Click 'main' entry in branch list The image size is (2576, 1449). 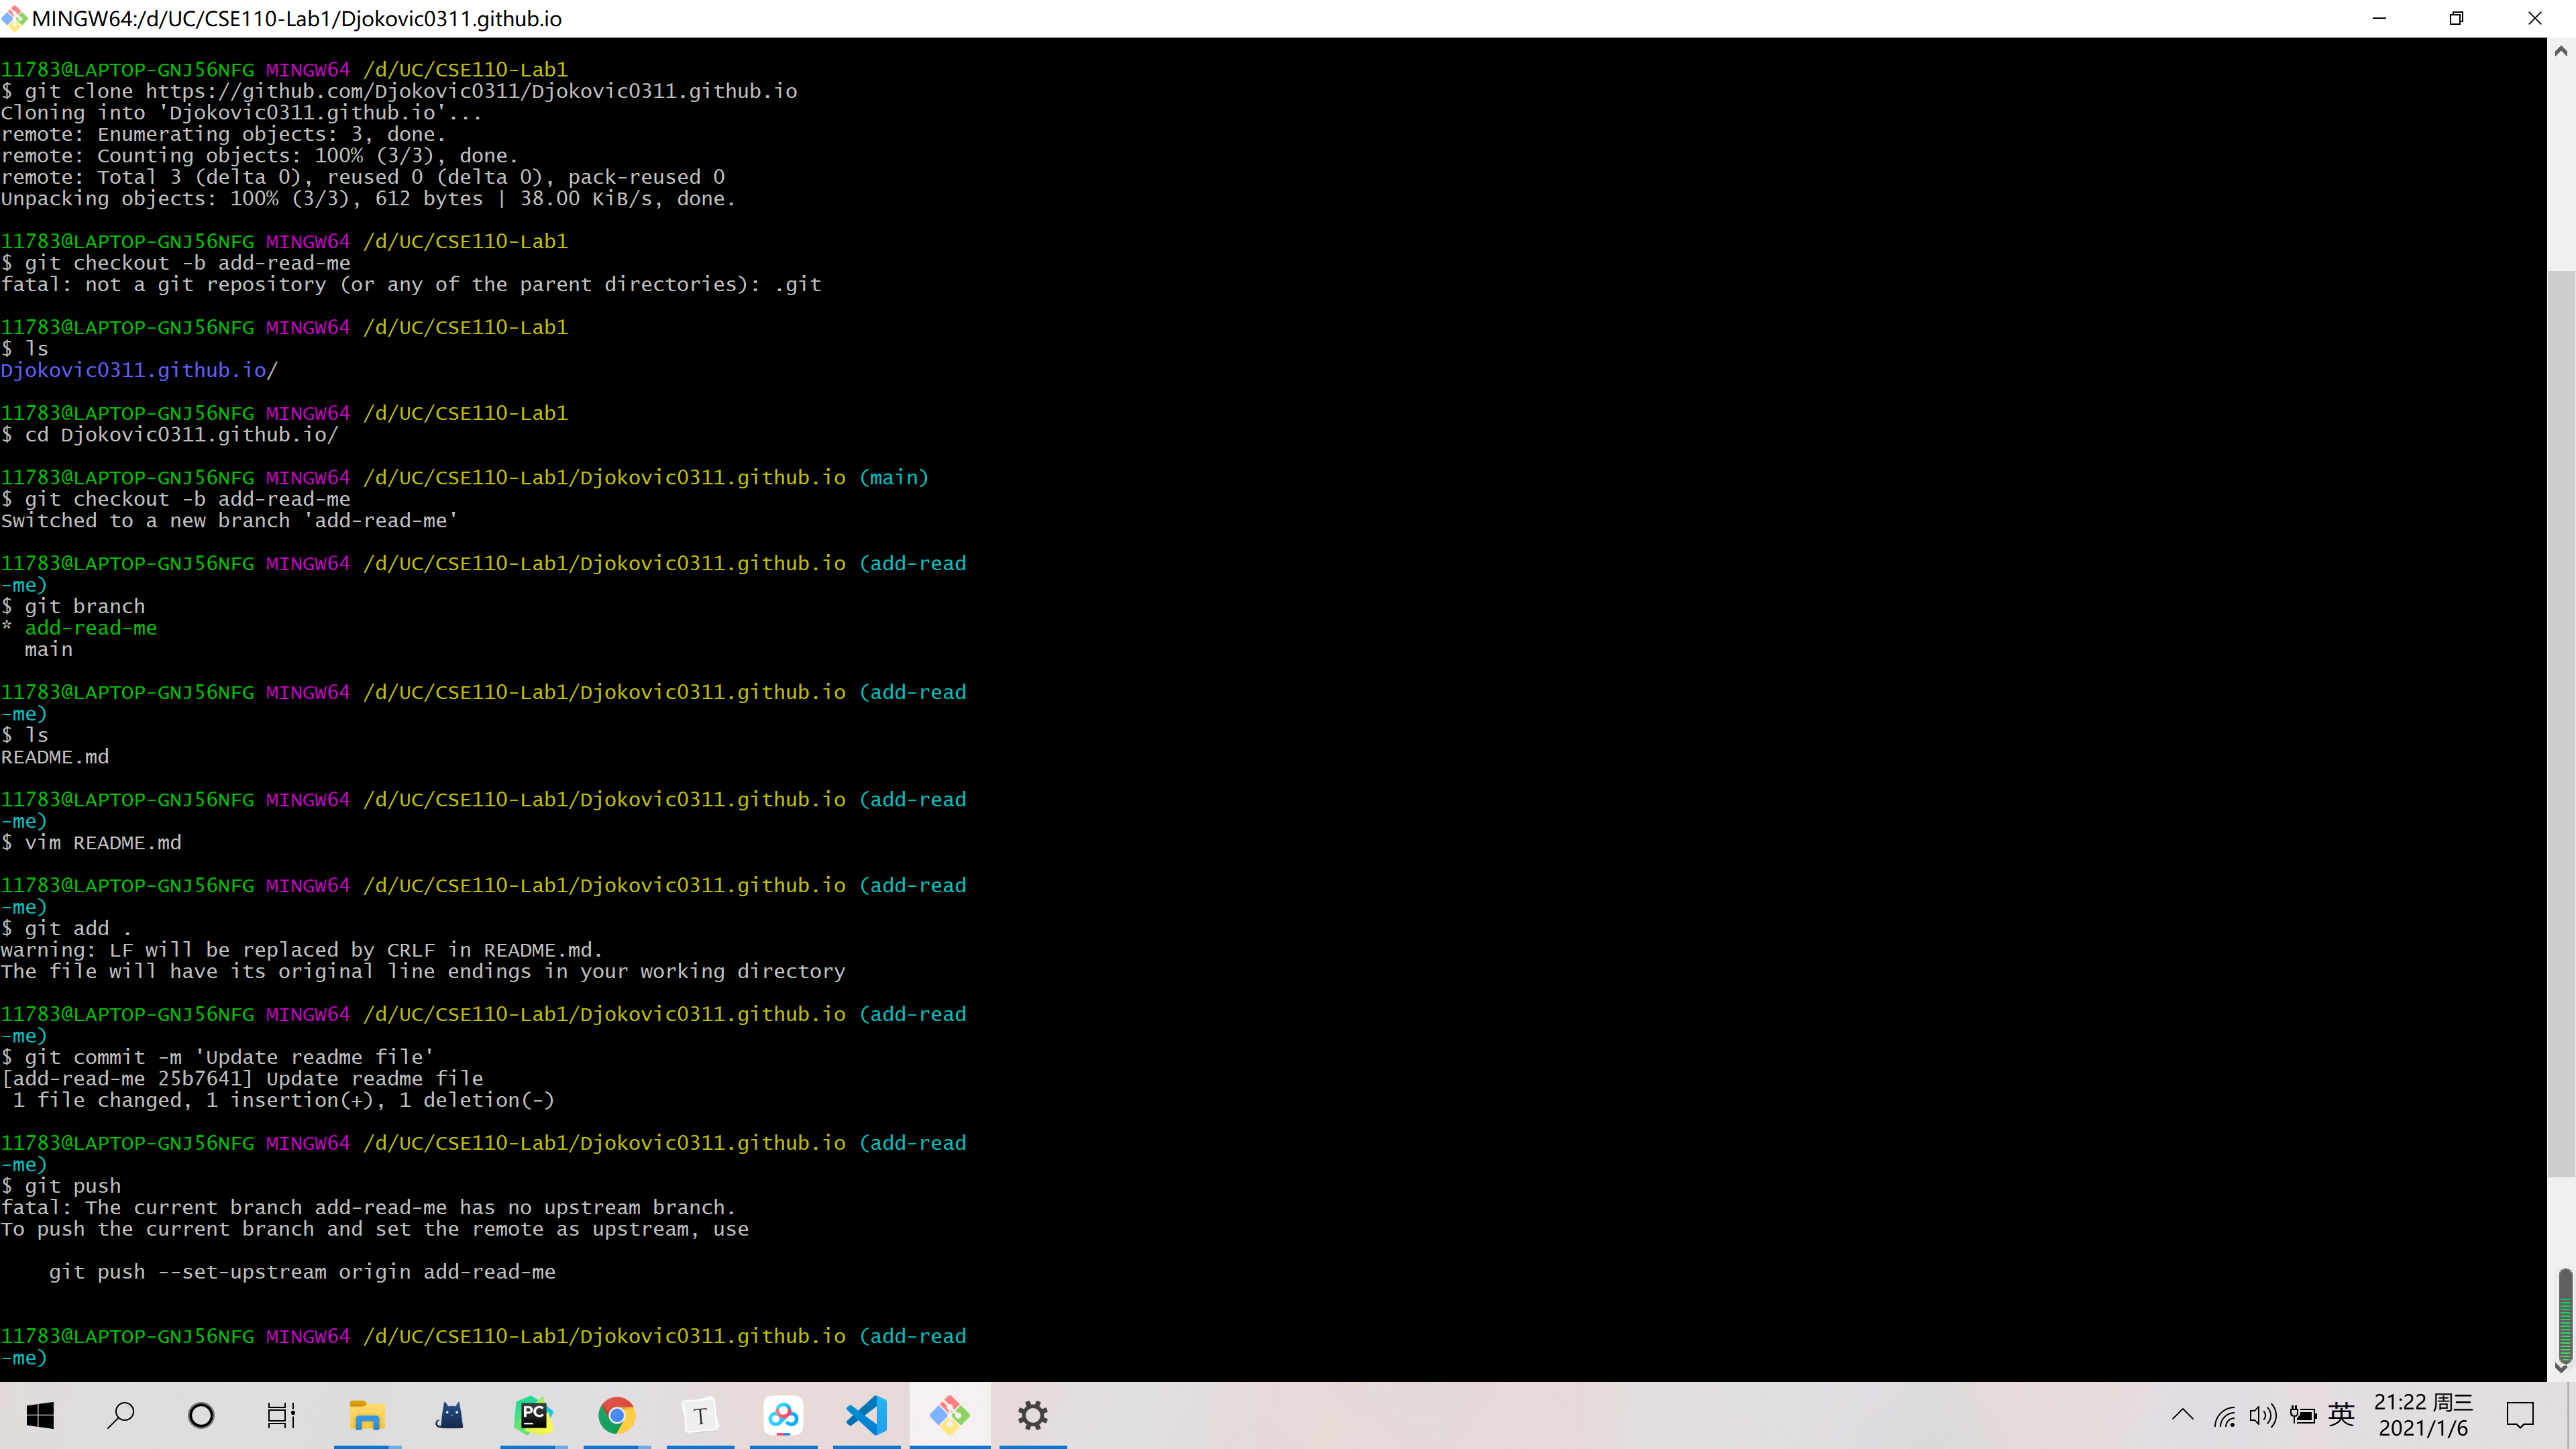pos(49,649)
